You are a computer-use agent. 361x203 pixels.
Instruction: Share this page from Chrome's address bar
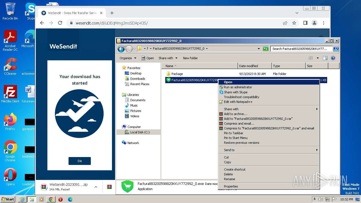[x=285, y=23]
